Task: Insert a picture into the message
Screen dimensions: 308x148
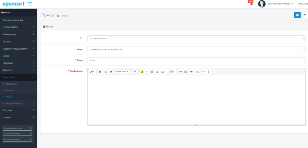Action: (x=186, y=72)
